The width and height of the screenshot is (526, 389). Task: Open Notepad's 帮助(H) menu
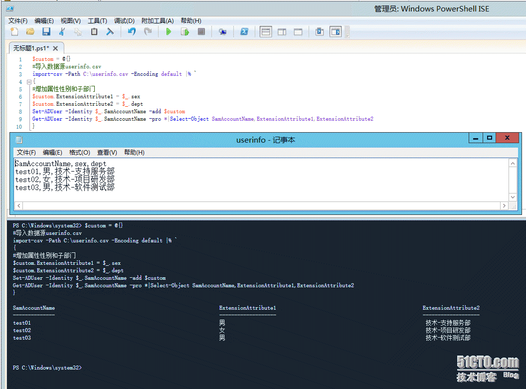[x=134, y=153]
